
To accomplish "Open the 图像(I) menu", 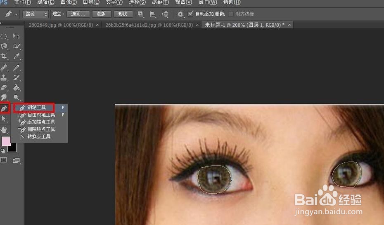I will coord(69,2).
